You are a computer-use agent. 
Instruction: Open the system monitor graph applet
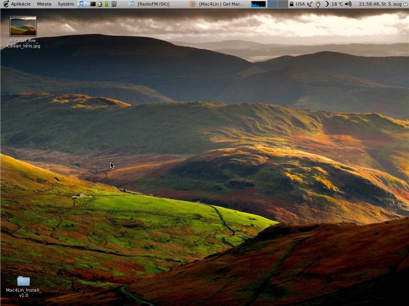tap(258, 4)
